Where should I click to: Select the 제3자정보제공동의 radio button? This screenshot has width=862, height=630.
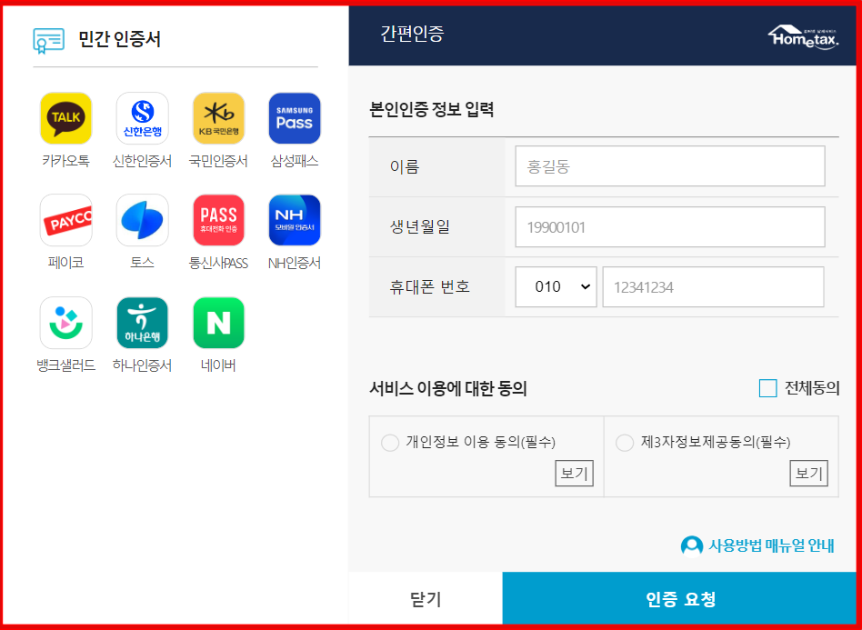click(x=625, y=442)
